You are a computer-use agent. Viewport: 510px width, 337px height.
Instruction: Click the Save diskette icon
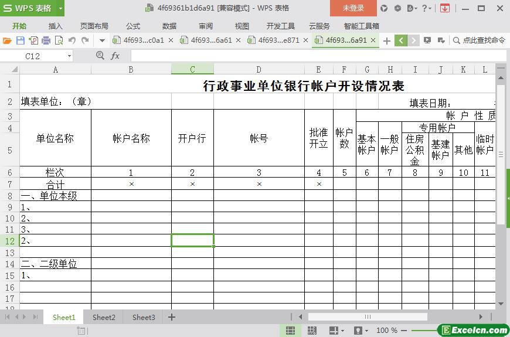(20, 40)
